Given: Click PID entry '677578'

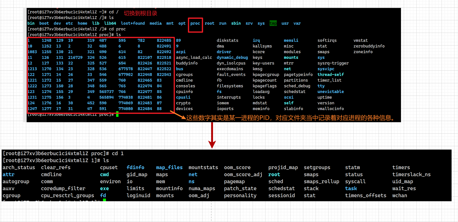Looking at the screenshot, I should click(x=126, y=69).
